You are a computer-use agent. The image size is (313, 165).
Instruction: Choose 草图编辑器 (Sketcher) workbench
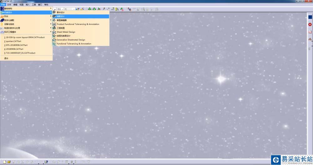click(81, 20)
